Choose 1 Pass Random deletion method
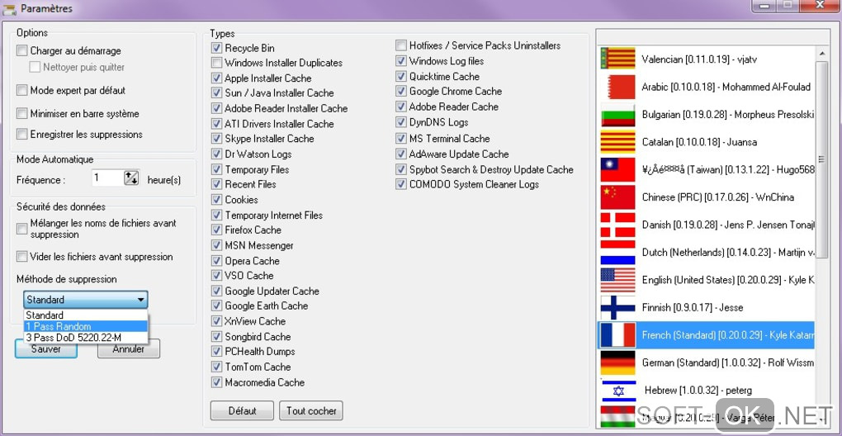This screenshot has height=436, width=842. pyautogui.click(x=85, y=326)
